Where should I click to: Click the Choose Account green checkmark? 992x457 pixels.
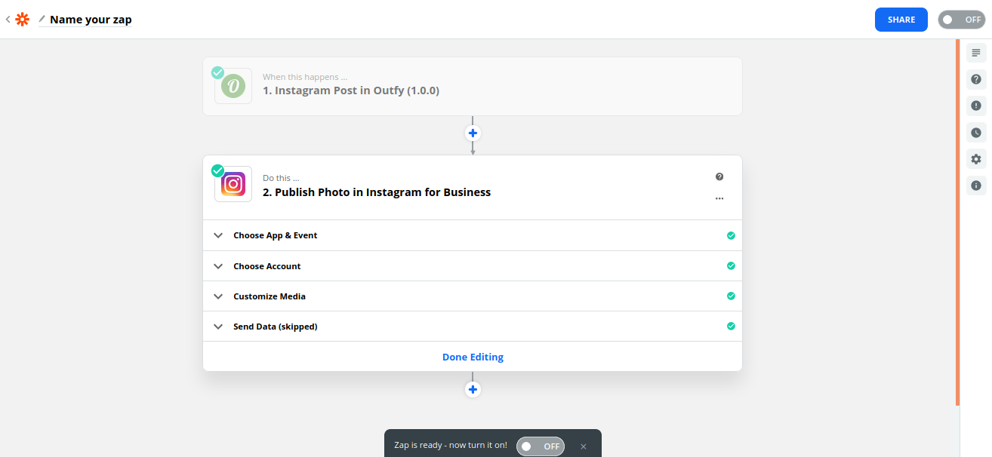pos(731,265)
